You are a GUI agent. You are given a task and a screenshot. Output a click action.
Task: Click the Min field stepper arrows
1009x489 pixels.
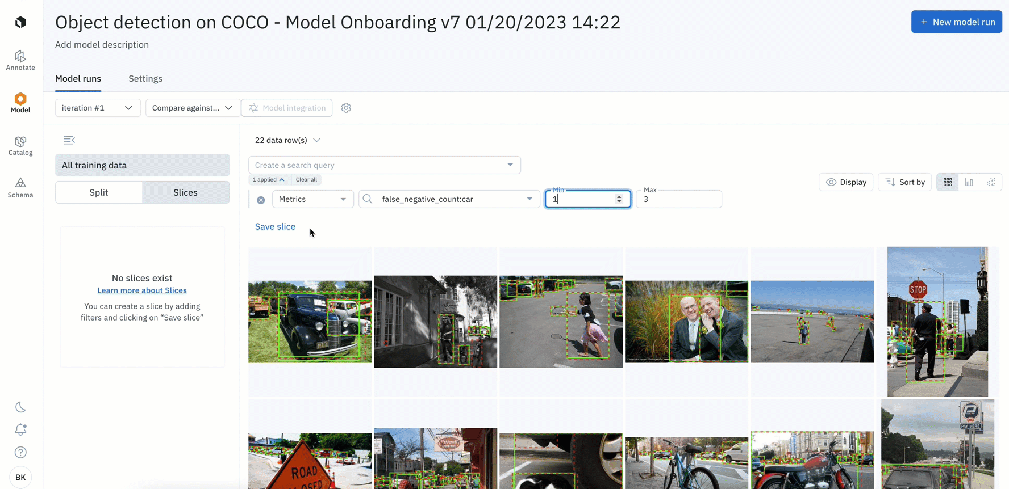[x=619, y=199]
